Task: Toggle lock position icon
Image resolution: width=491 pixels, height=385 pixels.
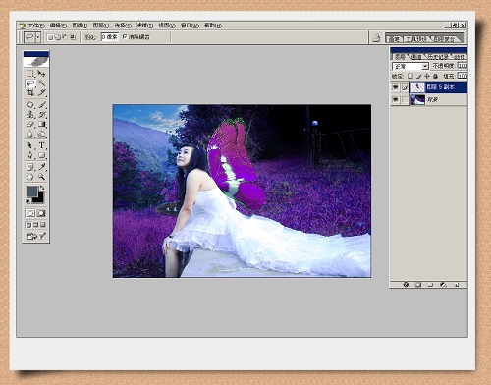Action: (x=427, y=76)
